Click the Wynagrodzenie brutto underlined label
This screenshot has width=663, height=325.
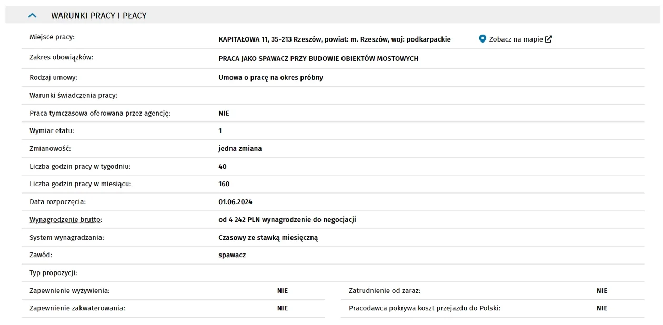coord(66,219)
